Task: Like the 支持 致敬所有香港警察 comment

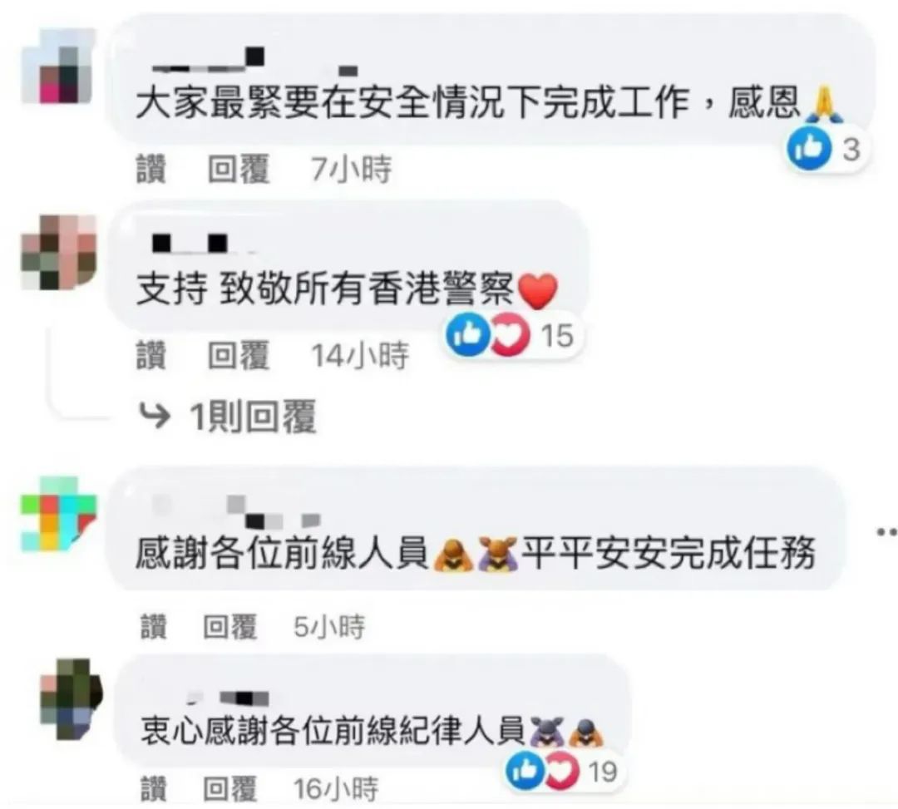Action: (151, 355)
